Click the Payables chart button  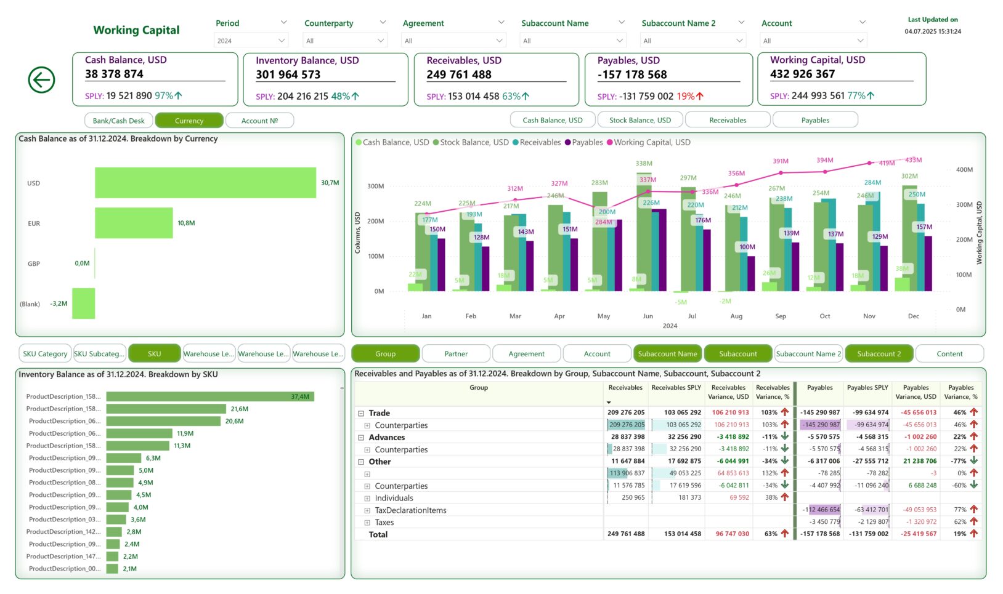[815, 120]
